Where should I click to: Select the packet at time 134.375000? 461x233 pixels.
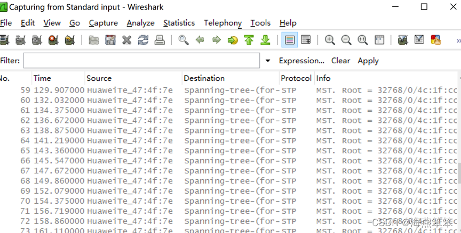(x=229, y=111)
